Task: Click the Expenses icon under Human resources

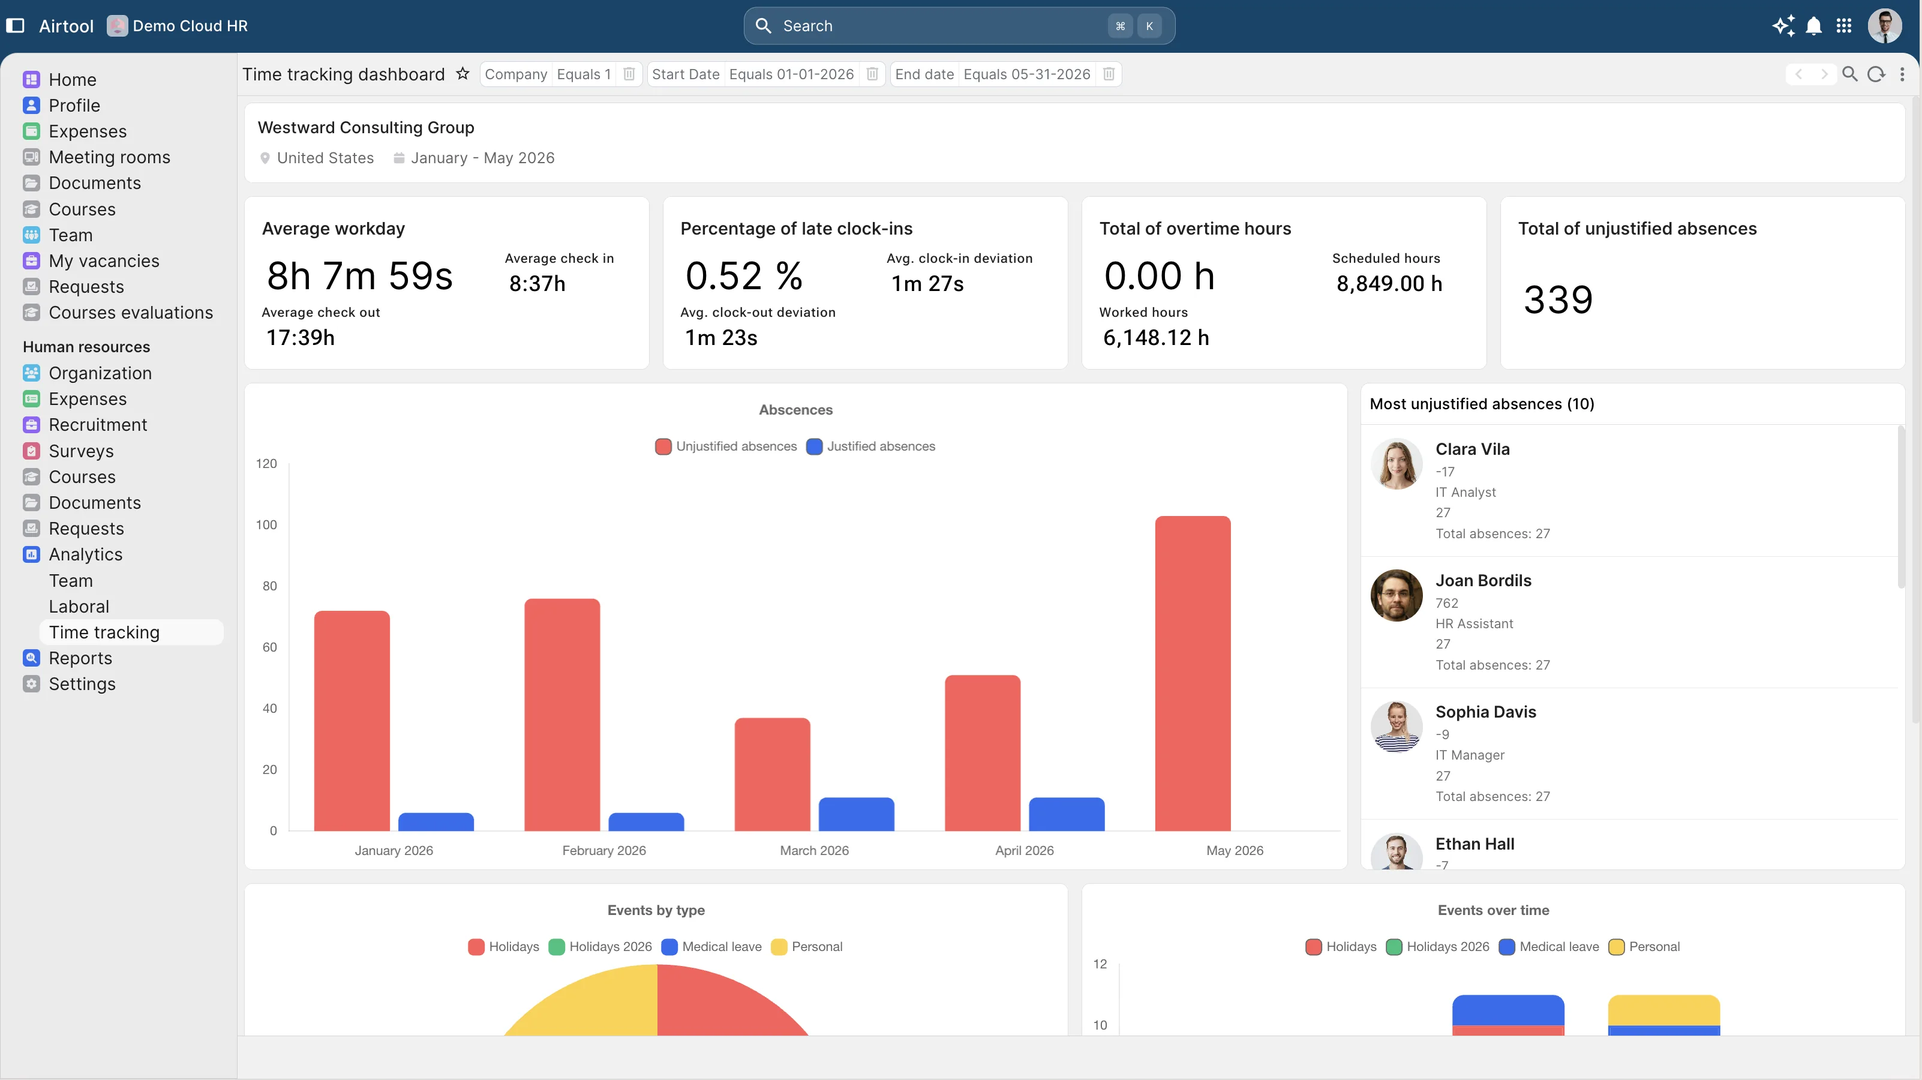Action: [x=31, y=398]
